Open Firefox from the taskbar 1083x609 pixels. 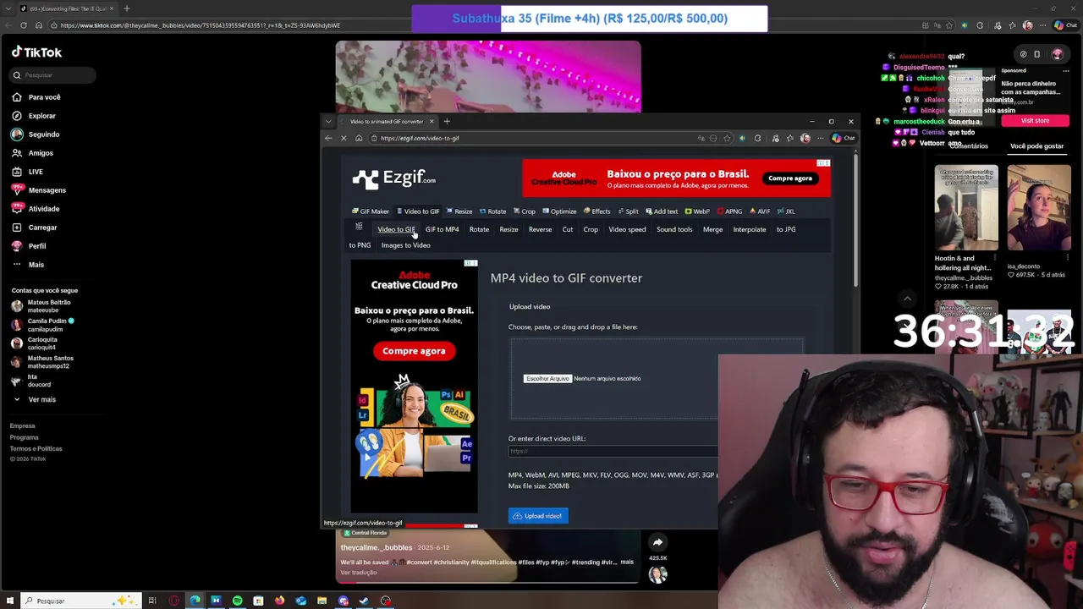(x=279, y=601)
